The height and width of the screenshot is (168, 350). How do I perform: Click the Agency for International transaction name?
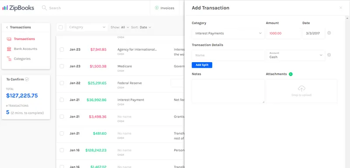(137, 49)
